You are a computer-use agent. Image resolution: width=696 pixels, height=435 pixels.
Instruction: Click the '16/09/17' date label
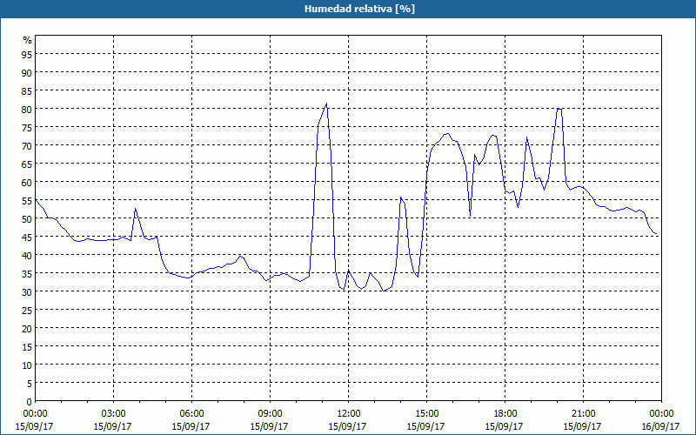(660, 426)
